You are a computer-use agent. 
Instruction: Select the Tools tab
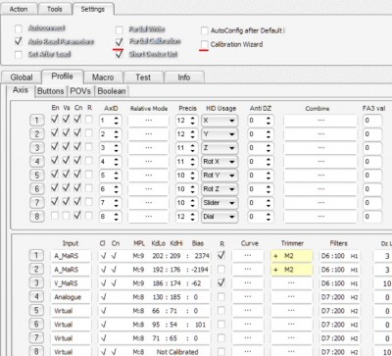(54, 9)
